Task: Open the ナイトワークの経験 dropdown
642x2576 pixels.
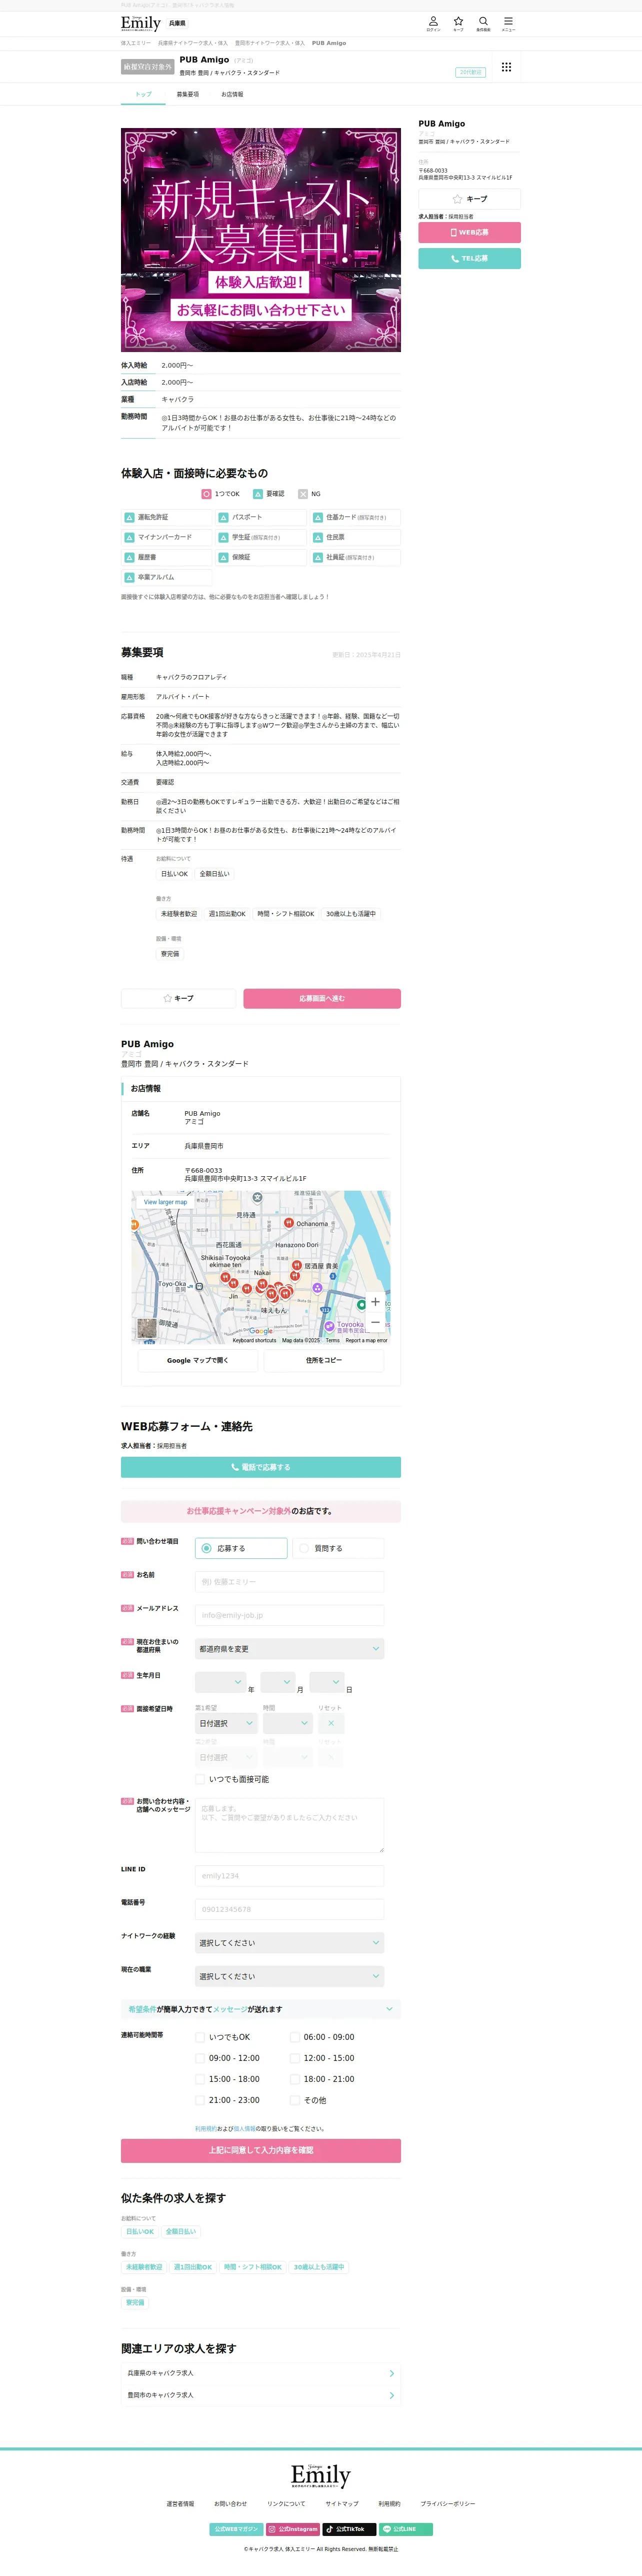Action: [x=289, y=1943]
